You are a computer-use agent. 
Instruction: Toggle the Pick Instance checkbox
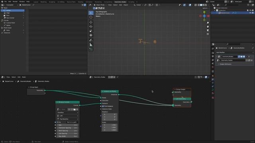[103, 106]
